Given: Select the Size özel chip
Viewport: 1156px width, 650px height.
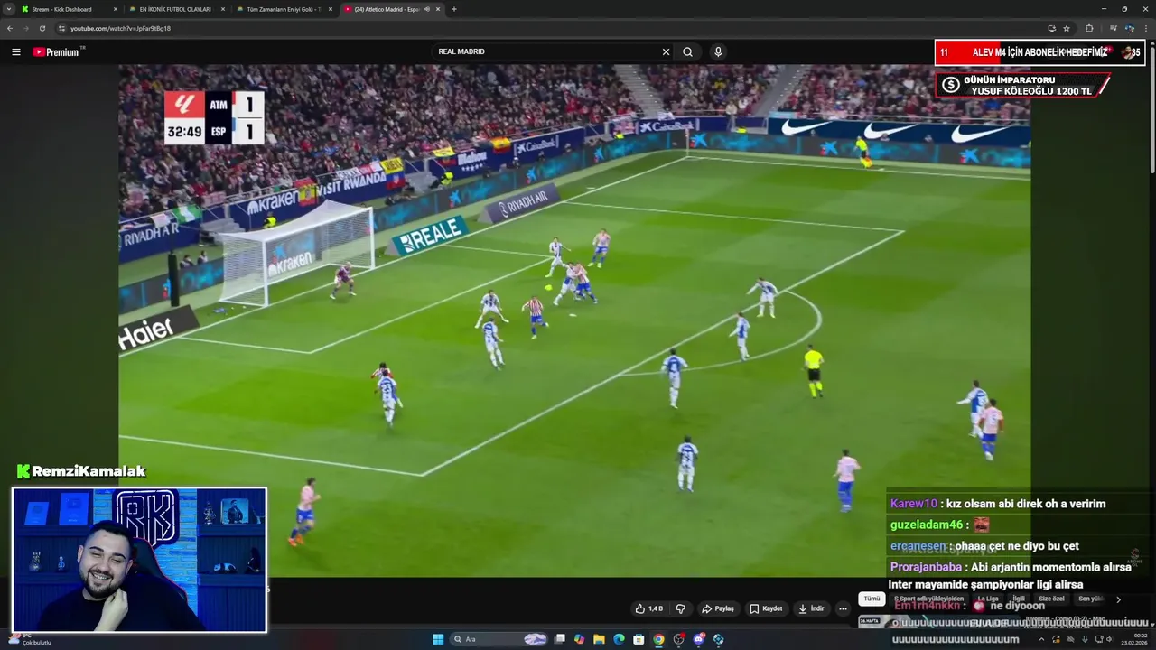Looking at the screenshot, I should coord(1051,599).
